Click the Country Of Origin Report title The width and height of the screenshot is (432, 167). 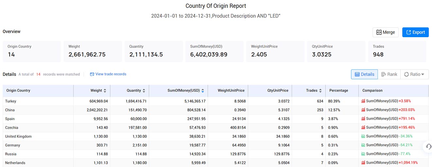(x=216, y=6)
